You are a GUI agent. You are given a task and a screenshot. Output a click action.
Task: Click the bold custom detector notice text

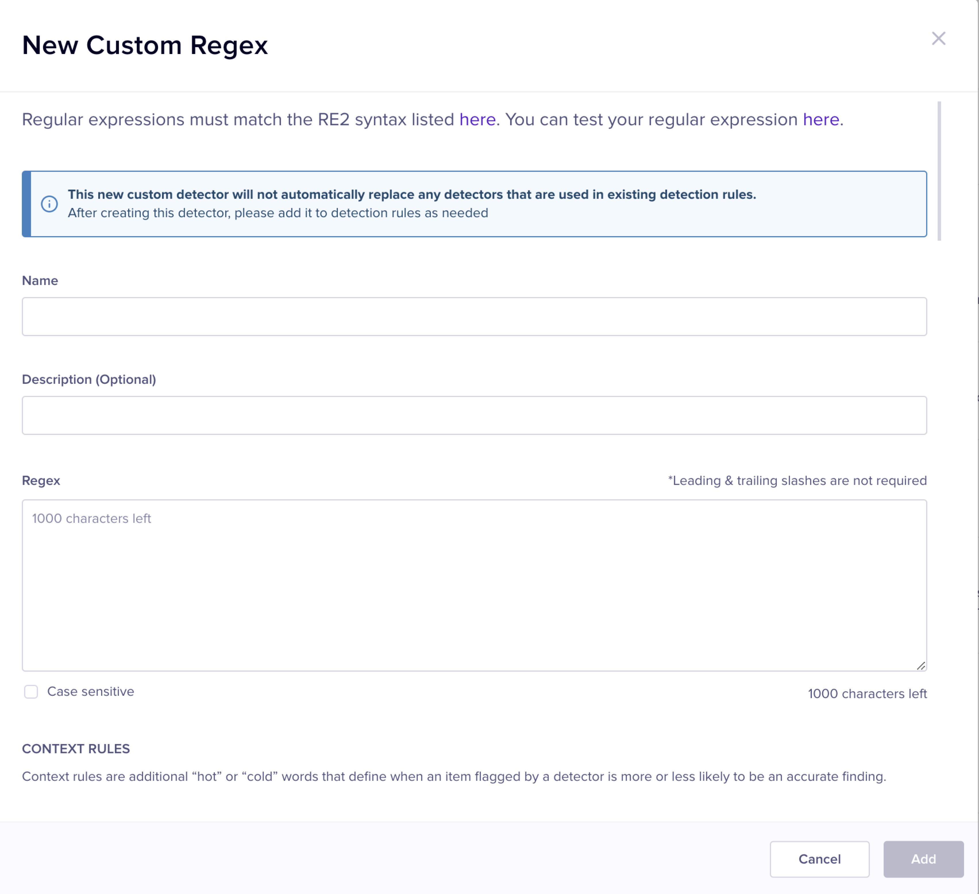411,194
